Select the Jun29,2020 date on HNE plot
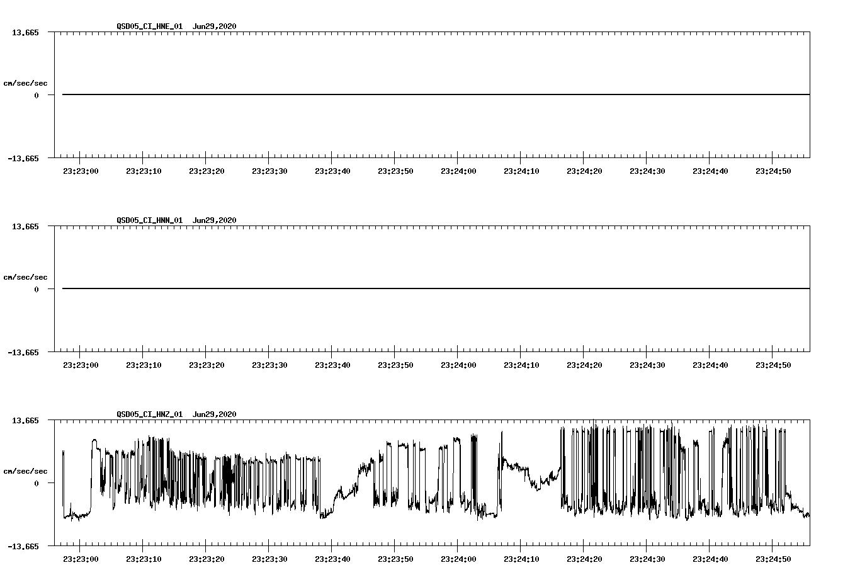This screenshot has height=582, width=855. (x=215, y=26)
